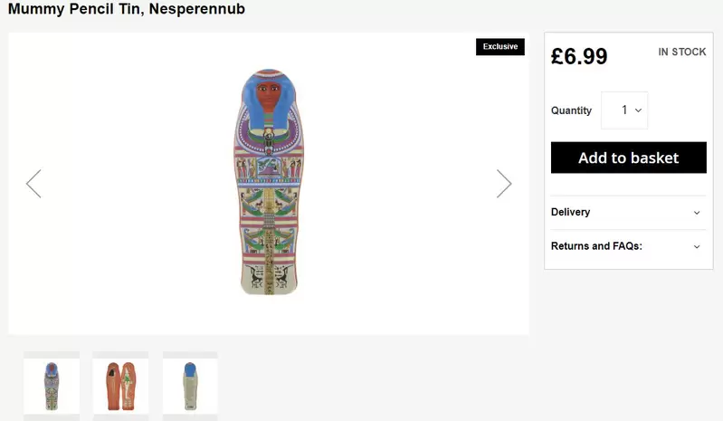Click the black Exclusive badge
The height and width of the screenshot is (421, 723).
tap(499, 47)
